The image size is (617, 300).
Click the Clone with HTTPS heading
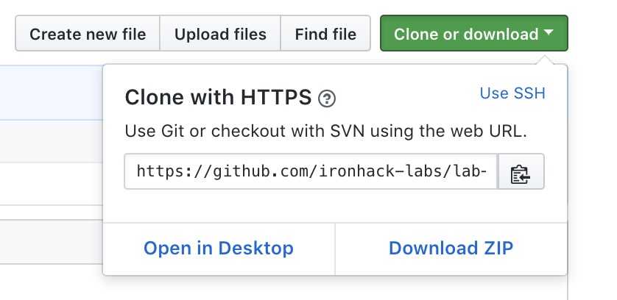pyautogui.click(x=219, y=97)
